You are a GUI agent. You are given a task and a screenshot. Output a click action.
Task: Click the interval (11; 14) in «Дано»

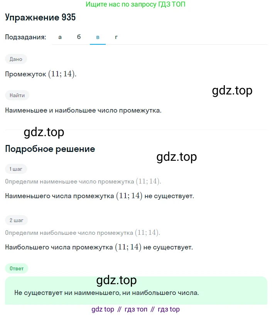point(63,74)
